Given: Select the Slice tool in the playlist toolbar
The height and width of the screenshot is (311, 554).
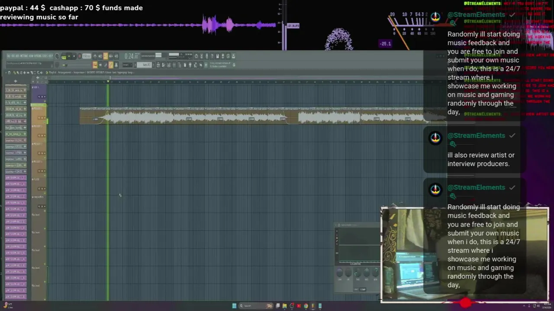Looking at the screenshot, I should pos(32,73).
